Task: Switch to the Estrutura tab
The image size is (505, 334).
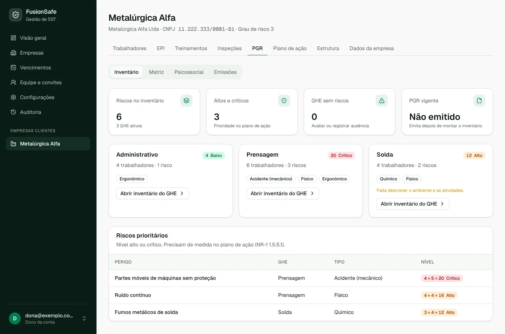Action: (328, 48)
